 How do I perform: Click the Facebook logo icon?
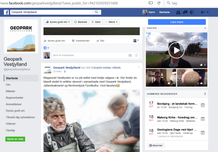6,12
